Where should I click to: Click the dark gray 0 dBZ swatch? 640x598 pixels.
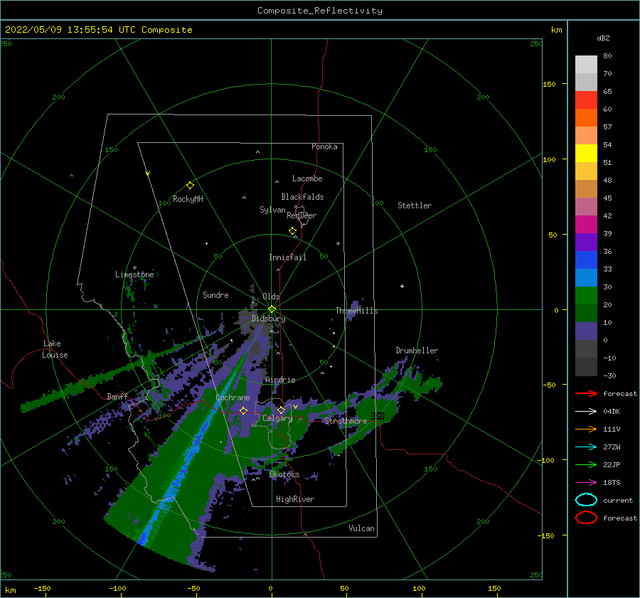(586, 348)
